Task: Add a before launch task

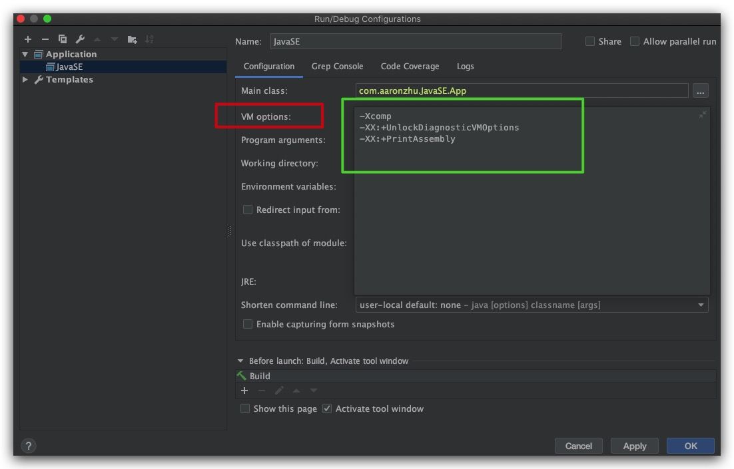Action: (x=244, y=391)
